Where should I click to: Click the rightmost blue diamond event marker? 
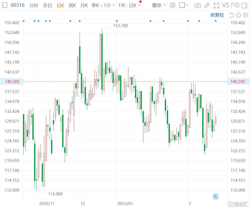pyautogui.click(x=216, y=21)
